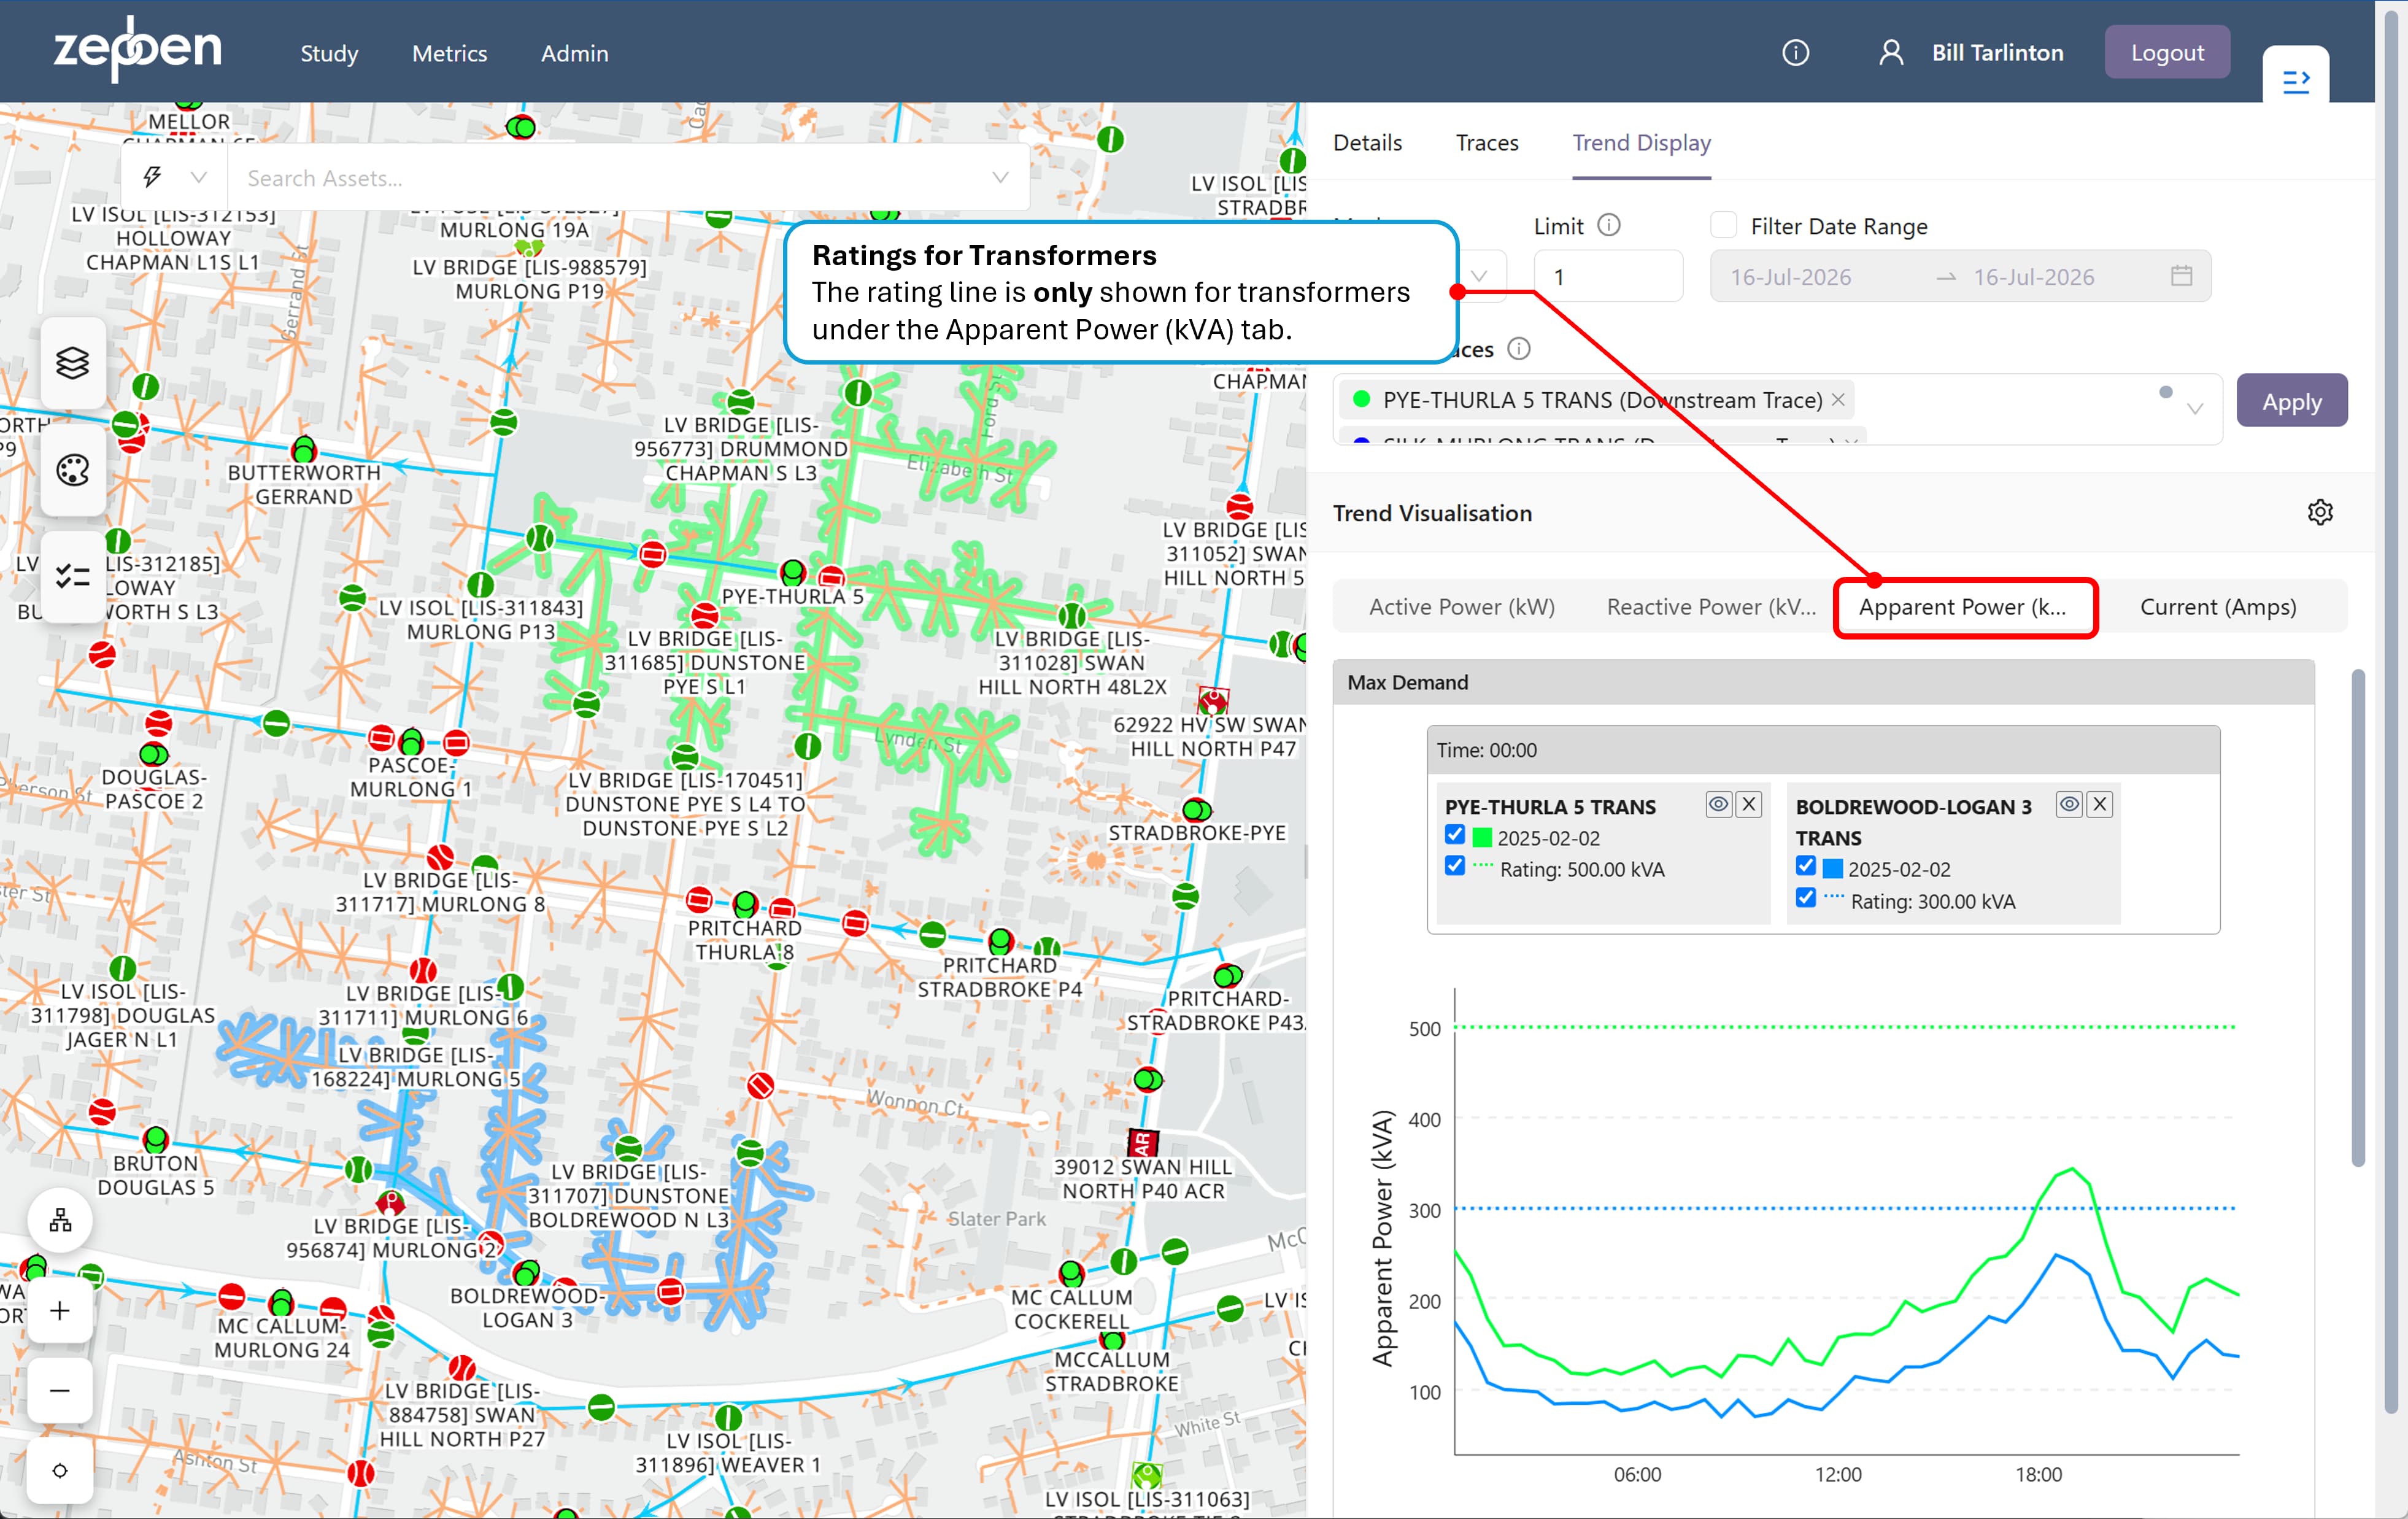Uncheck the Rating: 500.00 kVA line
2408x1519 pixels.
(x=1455, y=867)
